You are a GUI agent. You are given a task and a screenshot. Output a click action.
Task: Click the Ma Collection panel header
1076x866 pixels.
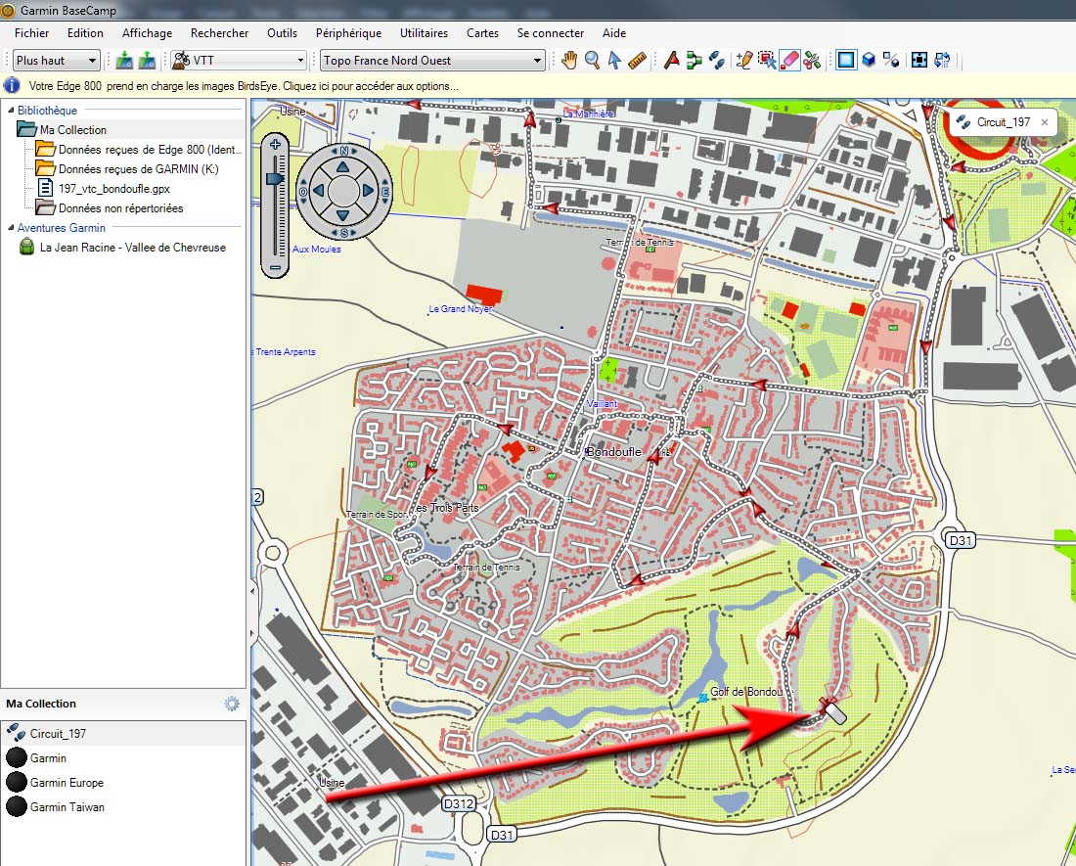[x=41, y=704]
